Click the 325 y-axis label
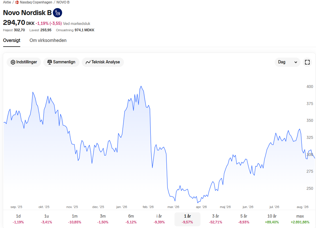The height and width of the screenshot is (228, 316). pyautogui.click(x=310, y=137)
